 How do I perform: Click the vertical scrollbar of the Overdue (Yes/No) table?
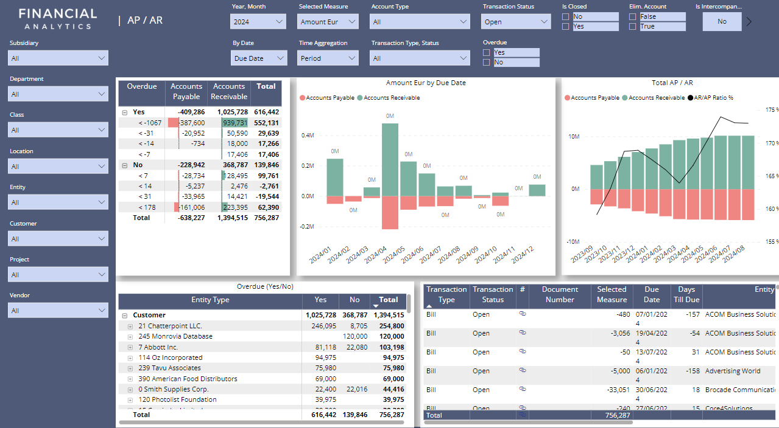coord(409,304)
